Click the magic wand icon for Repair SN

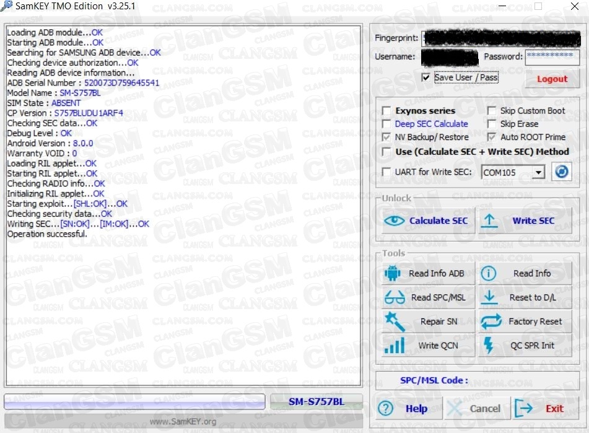[395, 321]
